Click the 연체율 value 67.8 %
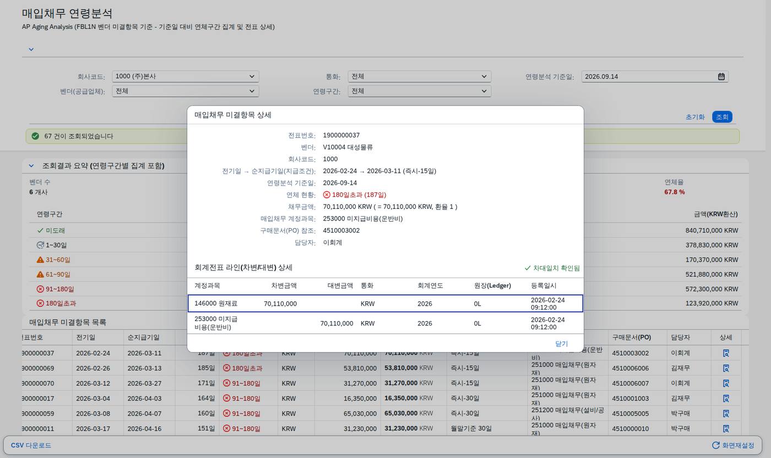The image size is (771, 458). pos(675,192)
